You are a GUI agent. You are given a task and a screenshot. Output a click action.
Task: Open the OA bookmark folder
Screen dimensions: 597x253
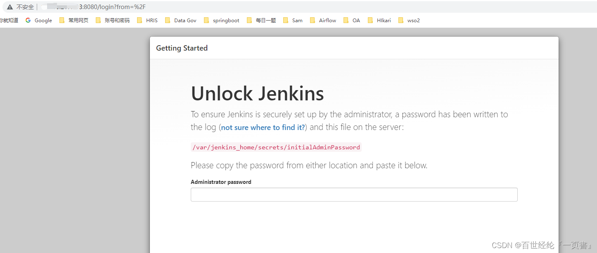point(352,20)
